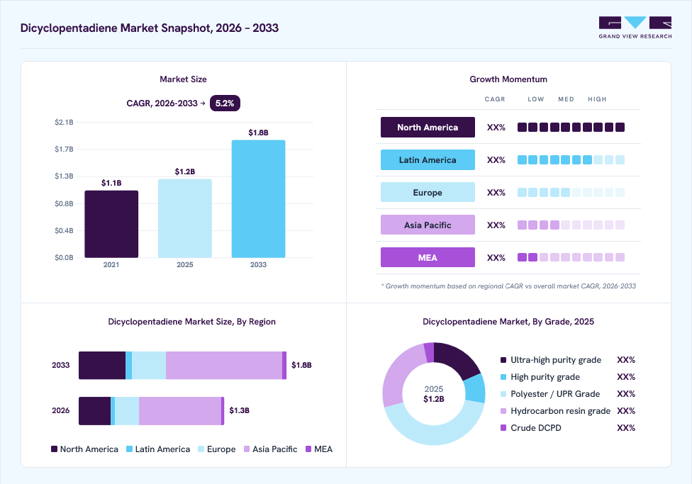The width and height of the screenshot is (692, 484).
Task: Click the $1.2B label above 2025 bar
Action: [x=185, y=171]
